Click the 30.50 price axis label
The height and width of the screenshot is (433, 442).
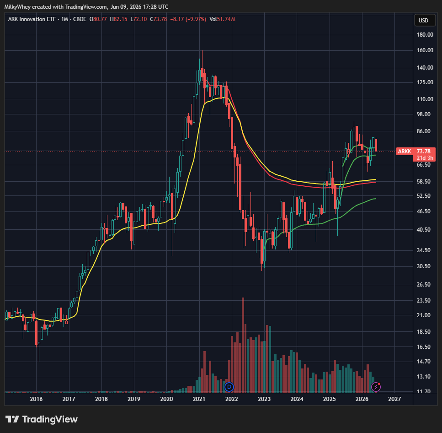424,266
